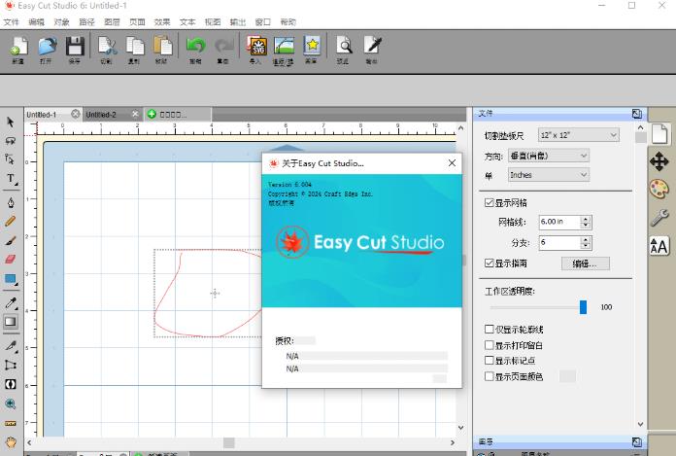Click the page color swatch
Screen dimensions: 676x456
tap(567, 376)
